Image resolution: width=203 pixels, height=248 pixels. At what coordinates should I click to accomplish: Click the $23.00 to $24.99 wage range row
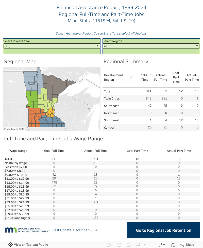click(x=17, y=202)
